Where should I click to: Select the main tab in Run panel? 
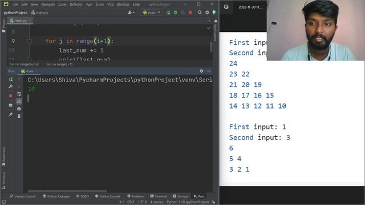(x=29, y=71)
